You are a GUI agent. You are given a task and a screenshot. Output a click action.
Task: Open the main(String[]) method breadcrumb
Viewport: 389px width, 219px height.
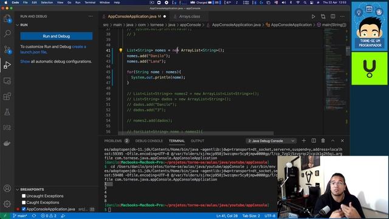[334, 25]
